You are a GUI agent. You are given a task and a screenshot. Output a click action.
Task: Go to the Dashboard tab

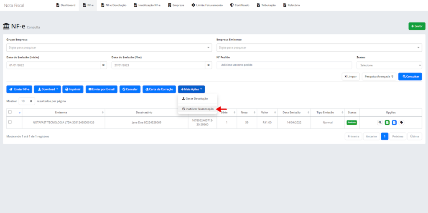pos(66,5)
